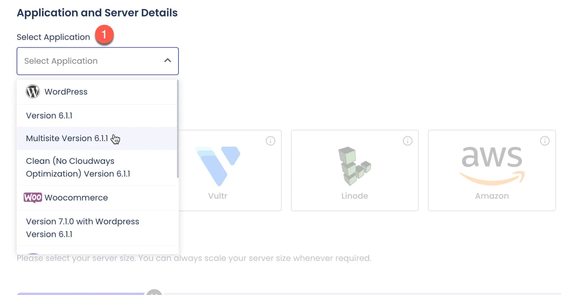
Task: Click the purple server size slider track
Action: pos(81,294)
